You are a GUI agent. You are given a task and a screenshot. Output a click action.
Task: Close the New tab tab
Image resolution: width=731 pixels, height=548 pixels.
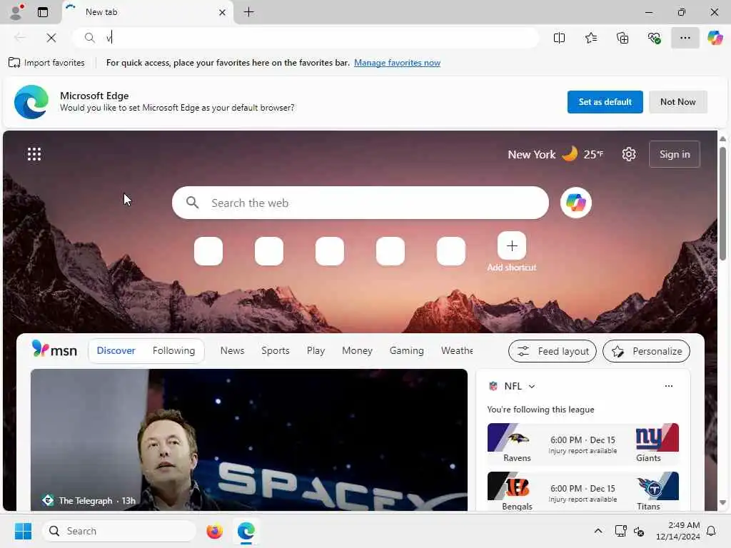(223, 13)
